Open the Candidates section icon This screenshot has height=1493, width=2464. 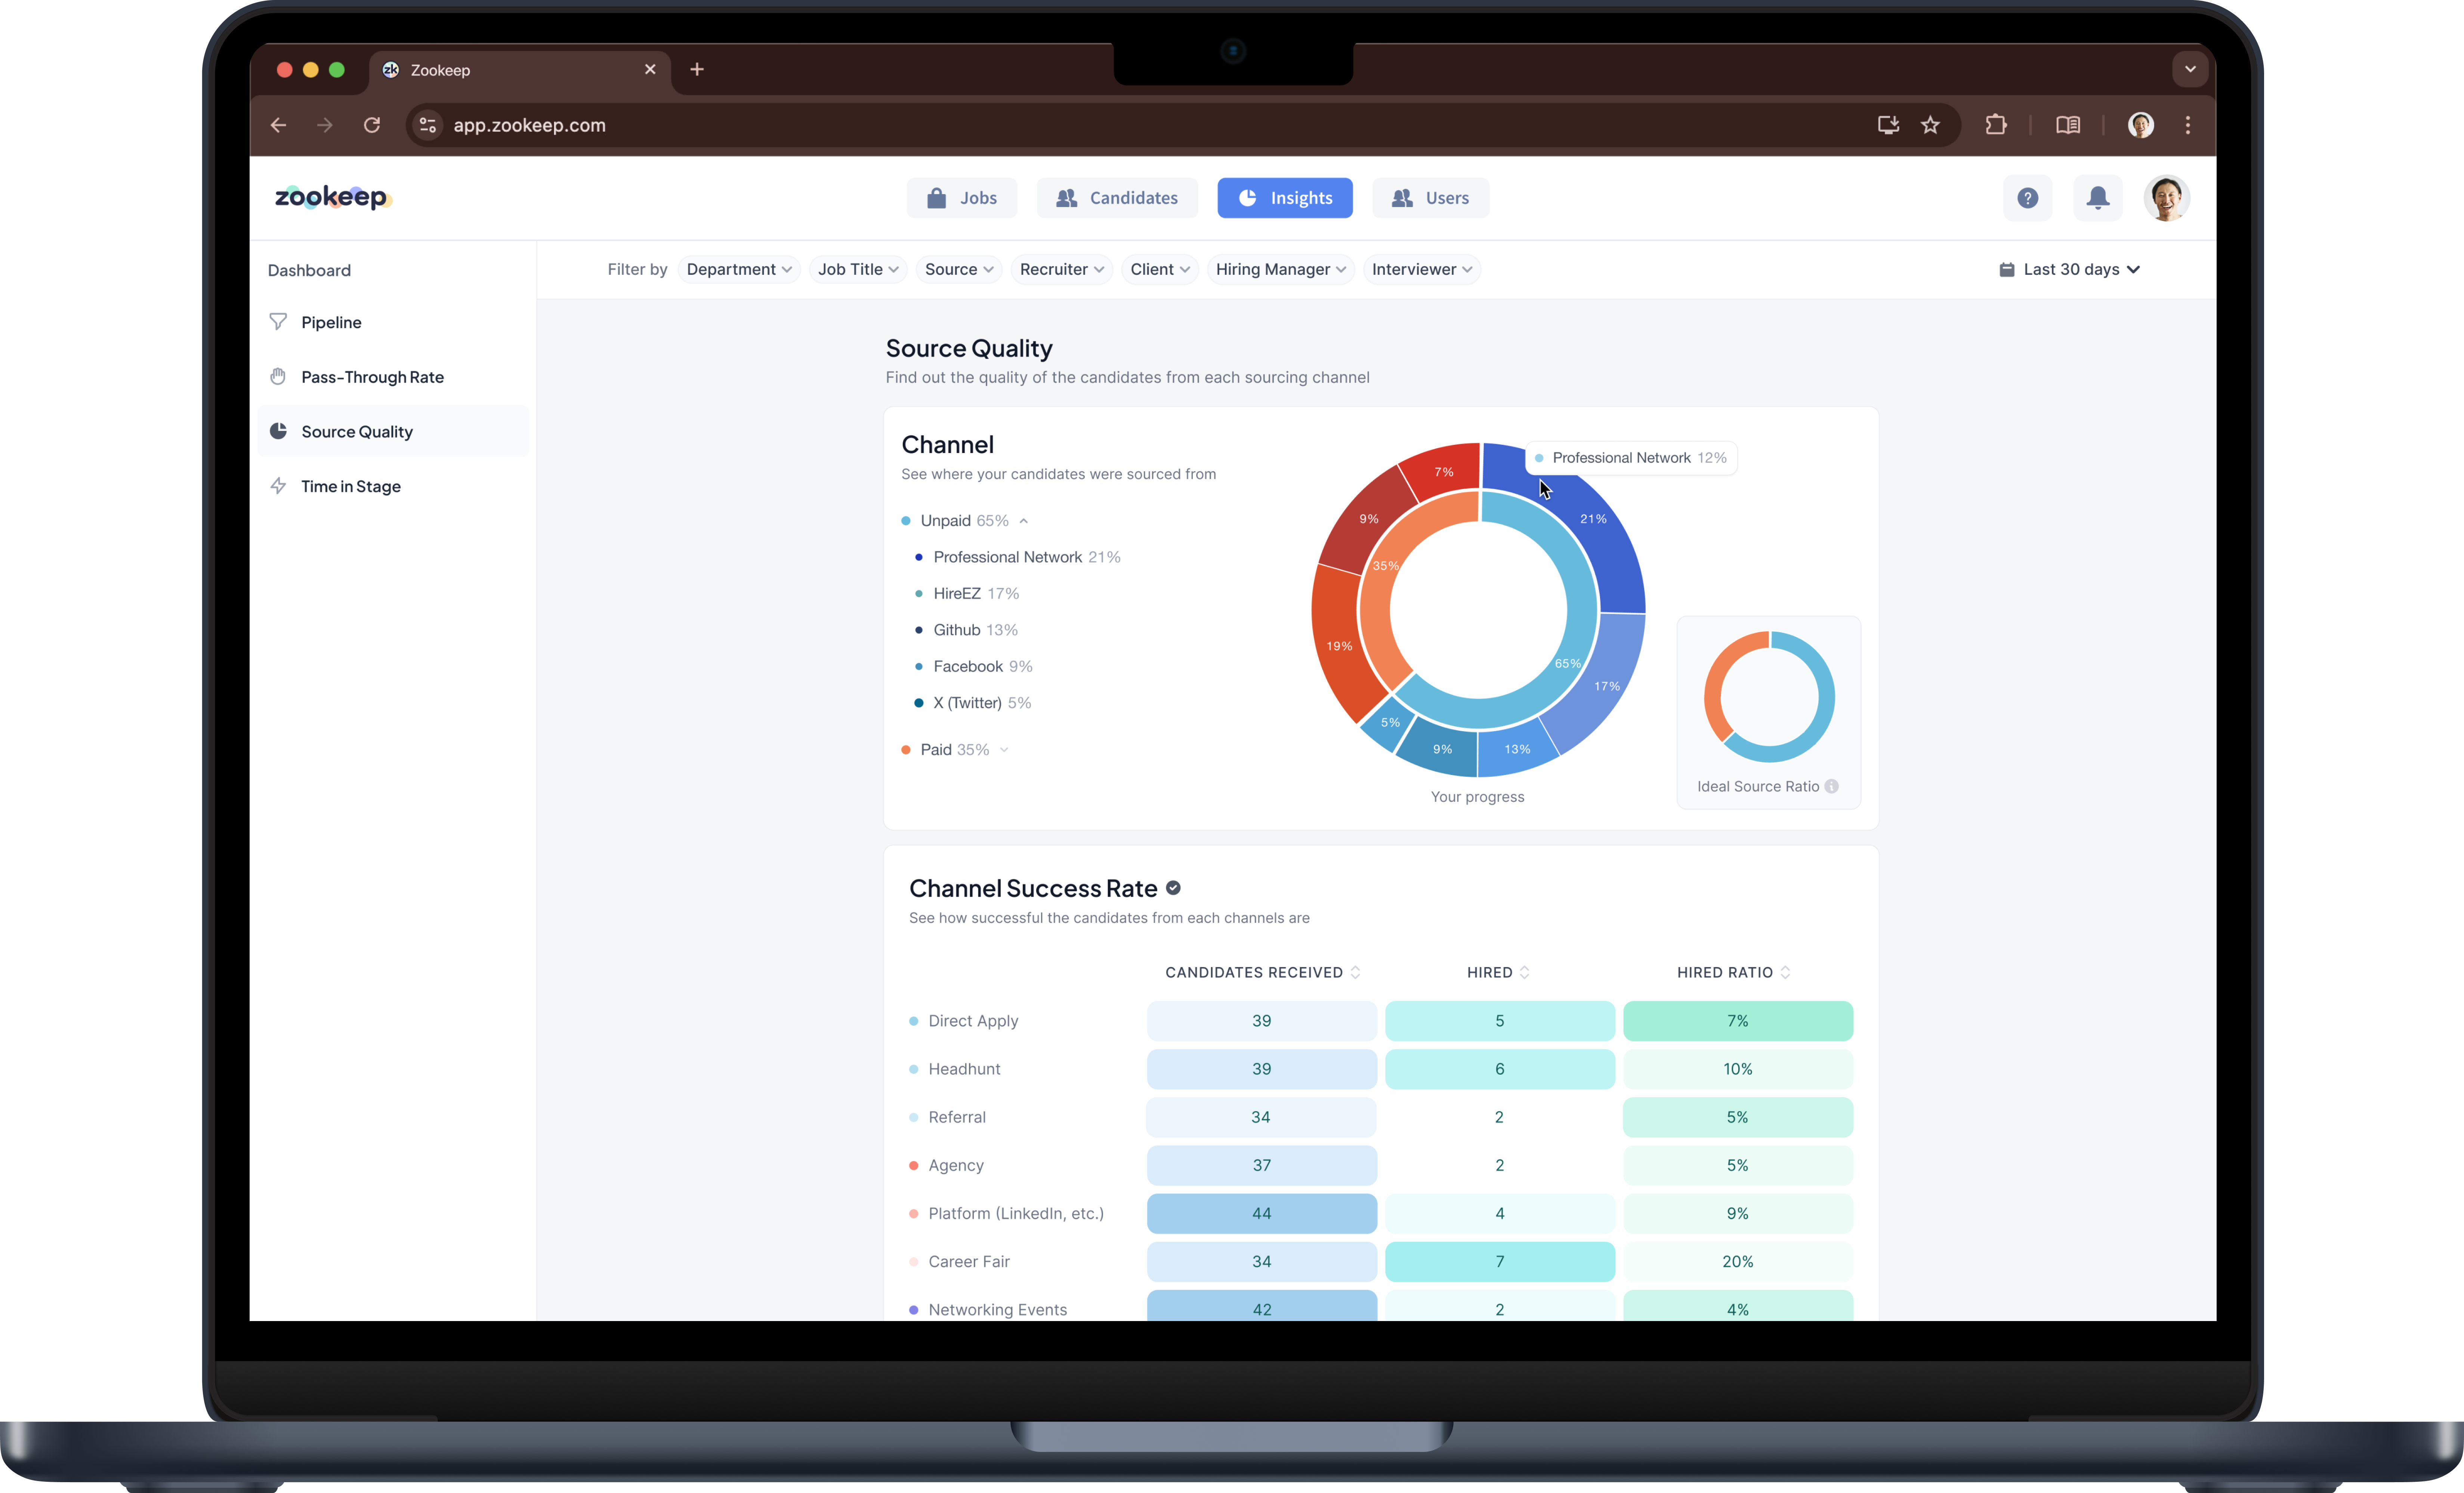pos(1066,197)
